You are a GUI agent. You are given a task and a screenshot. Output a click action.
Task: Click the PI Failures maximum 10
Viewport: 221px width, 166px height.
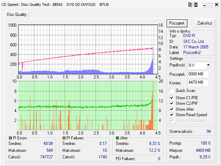point(105,150)
